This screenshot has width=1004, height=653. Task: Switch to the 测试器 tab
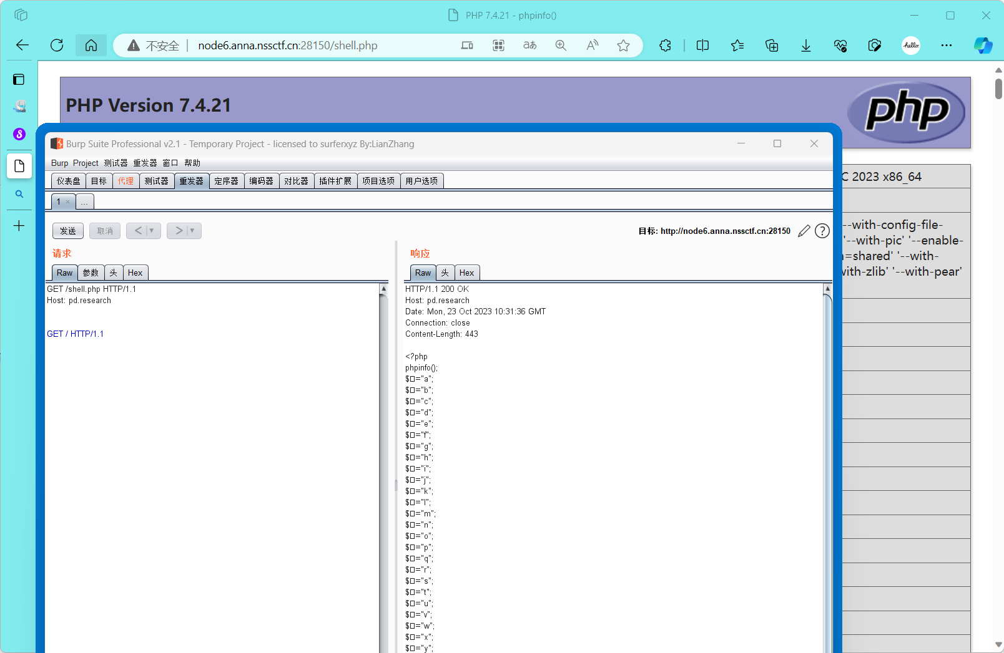[157, 181]
